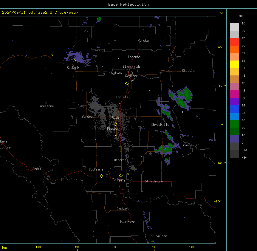
Task: Click the Base_Reflectivity title
Action: click(128, 4)
